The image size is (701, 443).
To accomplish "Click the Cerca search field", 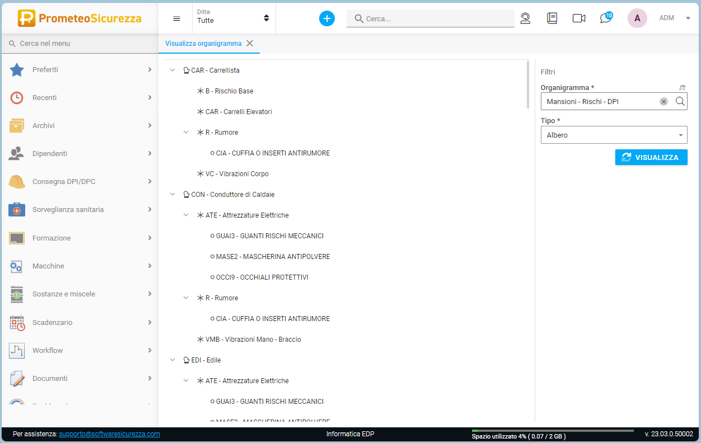I will [430, 18].
